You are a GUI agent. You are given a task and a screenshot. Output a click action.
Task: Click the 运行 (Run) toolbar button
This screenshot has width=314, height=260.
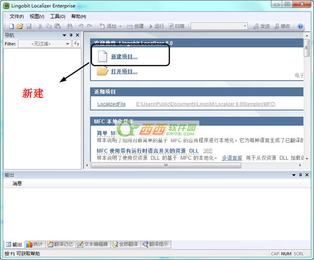pyautogui.click(x=156, y=26)
